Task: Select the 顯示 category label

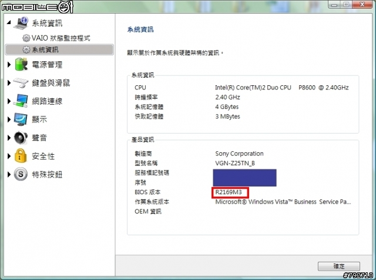Action: point(39,119)
